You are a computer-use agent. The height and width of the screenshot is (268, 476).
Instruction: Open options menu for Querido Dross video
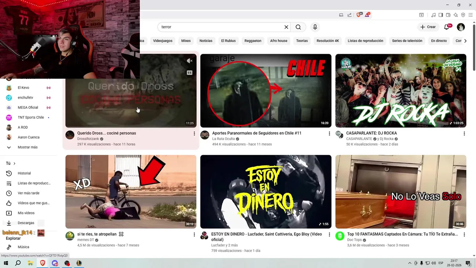point(194,133)
